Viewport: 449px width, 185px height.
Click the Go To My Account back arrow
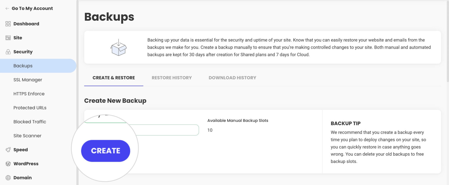(x=7, y=8)
